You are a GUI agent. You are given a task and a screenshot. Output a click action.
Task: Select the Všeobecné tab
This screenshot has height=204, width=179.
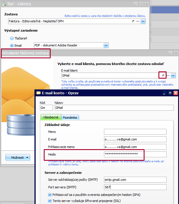pyautogui.click(x=50, y=117)
